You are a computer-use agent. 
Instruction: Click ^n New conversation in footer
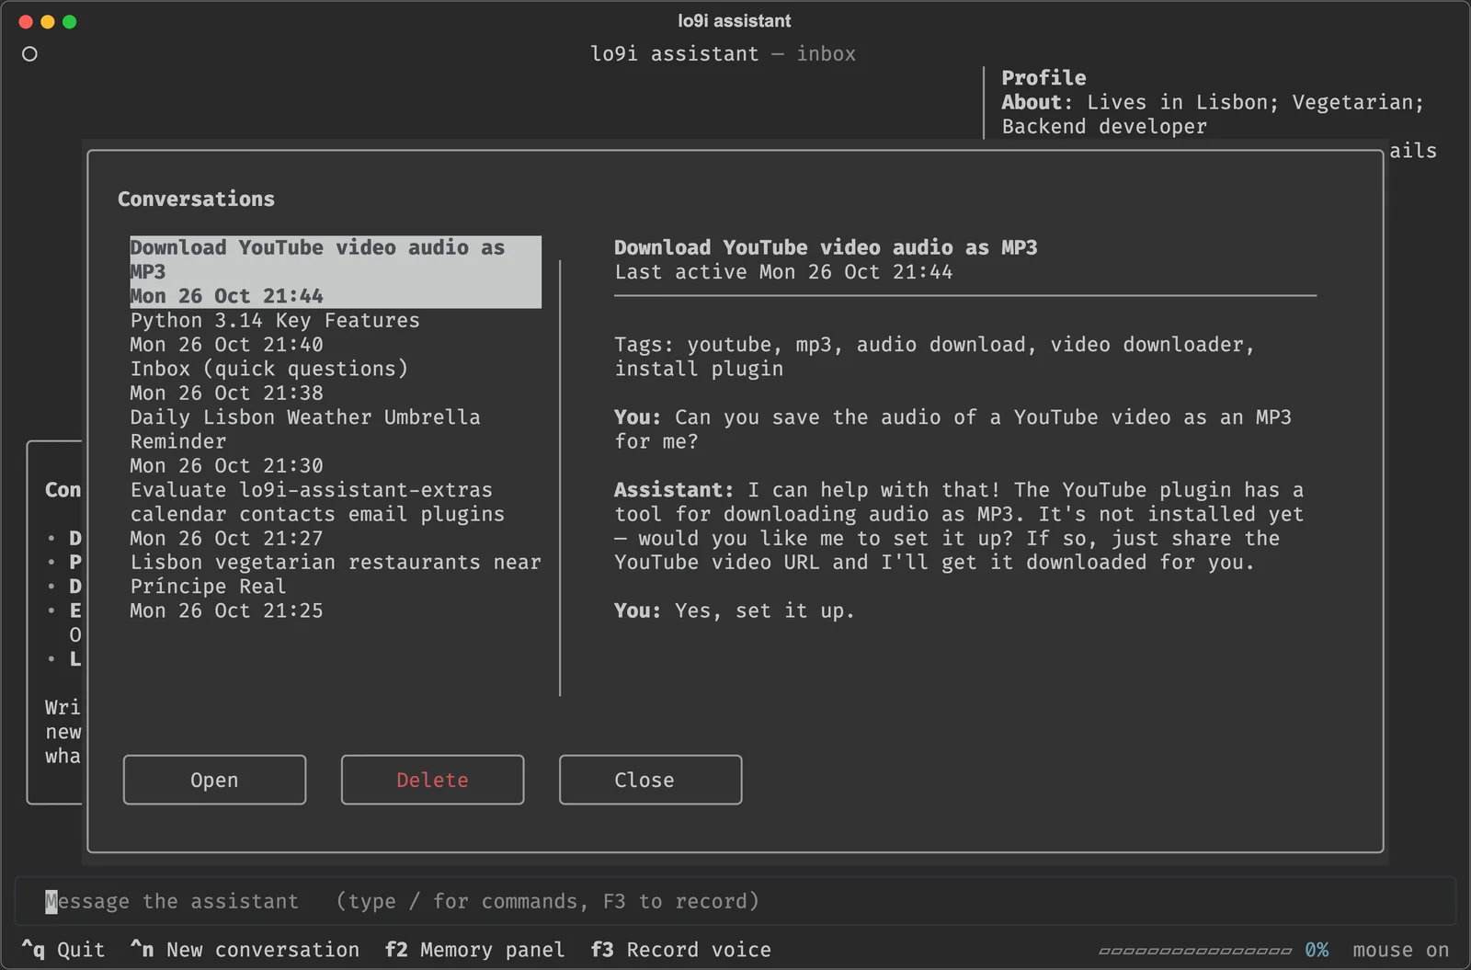[x=245, y=950]
